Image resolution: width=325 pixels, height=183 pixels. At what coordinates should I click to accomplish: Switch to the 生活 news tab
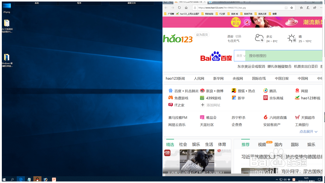point(209,144)
